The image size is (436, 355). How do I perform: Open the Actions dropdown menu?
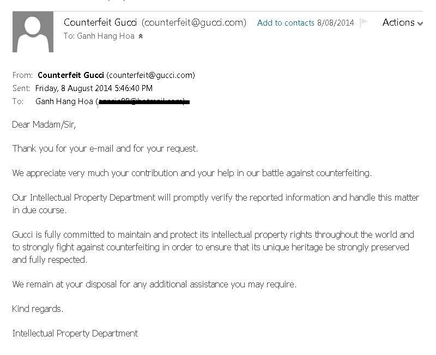pyautogui.click(x=402, y=22)
